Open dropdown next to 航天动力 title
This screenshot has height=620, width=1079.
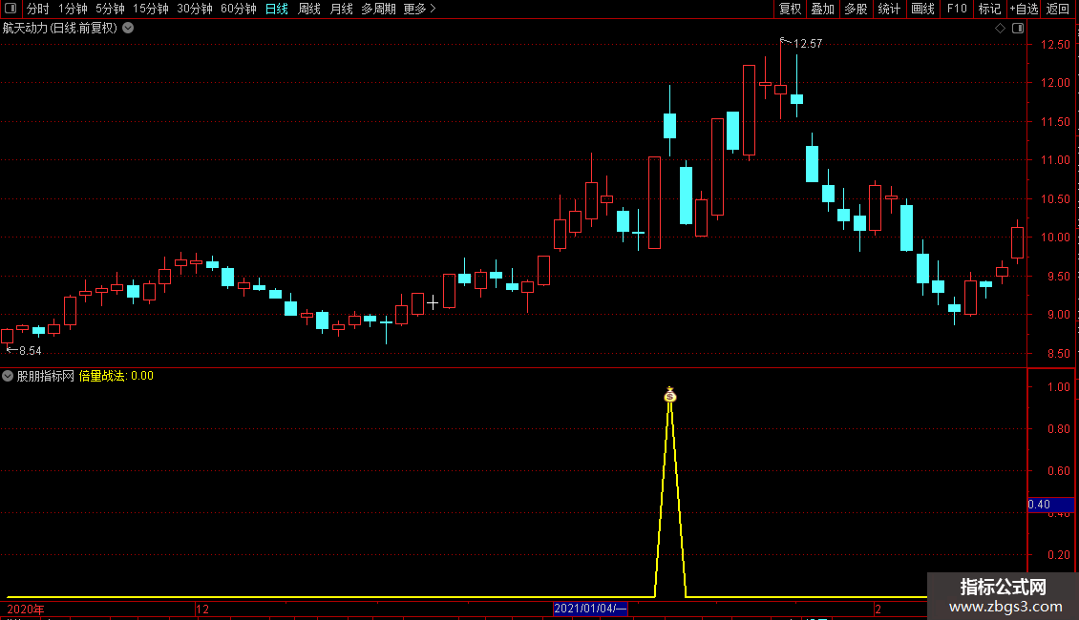click(128, 29)
